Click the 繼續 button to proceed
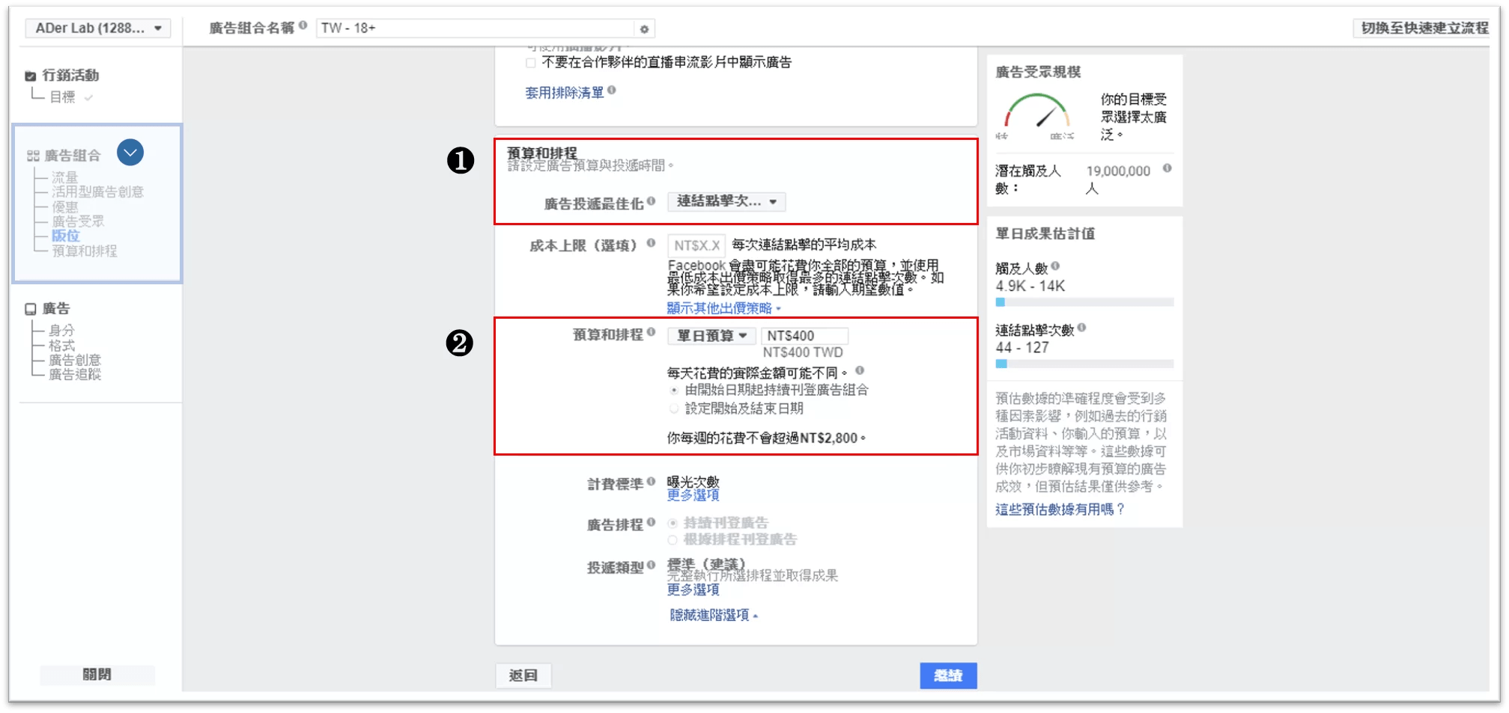Screen dimensions: 1509x713 pyautogui.click(x=947, y=675)
